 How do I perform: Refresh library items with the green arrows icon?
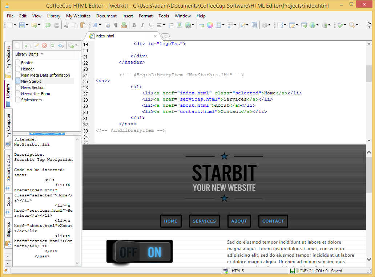coord(52,45)
